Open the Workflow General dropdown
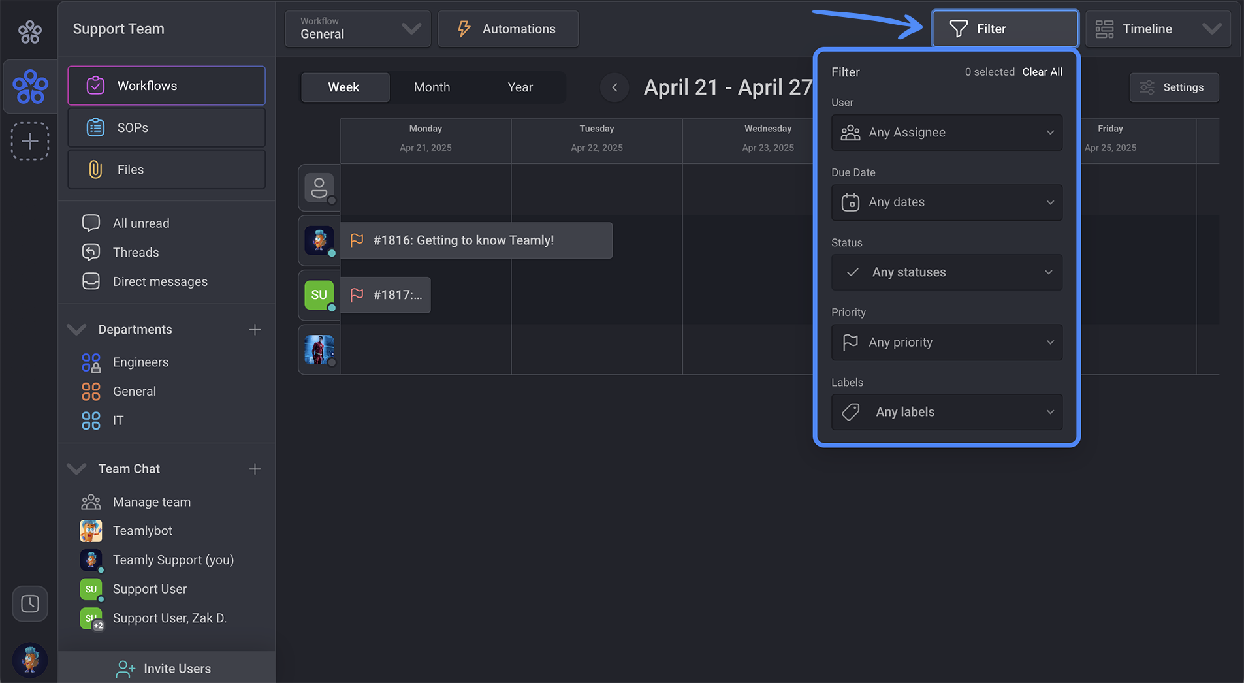Viewport: 1244px width, 683px height. [358, 29]
